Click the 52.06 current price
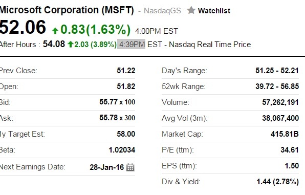The width and height of the screenshot is (305, 195). point(23,27)
